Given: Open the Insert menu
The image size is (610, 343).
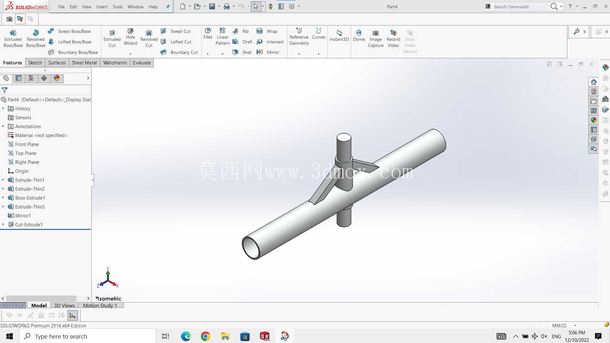Looking at the screenshot, I should (x=102, y=7).
